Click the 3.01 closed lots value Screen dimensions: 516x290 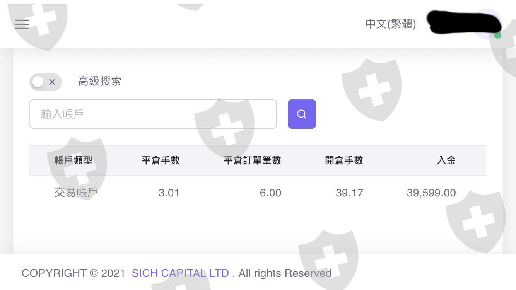point(169,193)
